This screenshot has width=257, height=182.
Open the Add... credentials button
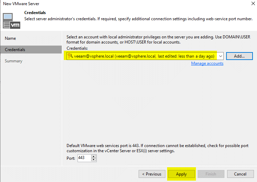(239, 56)
